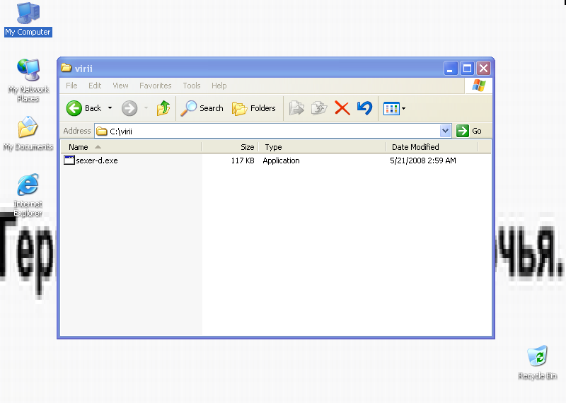Sort by the Size column header
The image size is (566, 403).
pyautogui.click(x=230, y=147)
